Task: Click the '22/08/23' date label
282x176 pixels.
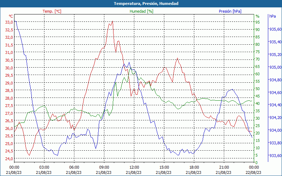Action: (253, 172)
